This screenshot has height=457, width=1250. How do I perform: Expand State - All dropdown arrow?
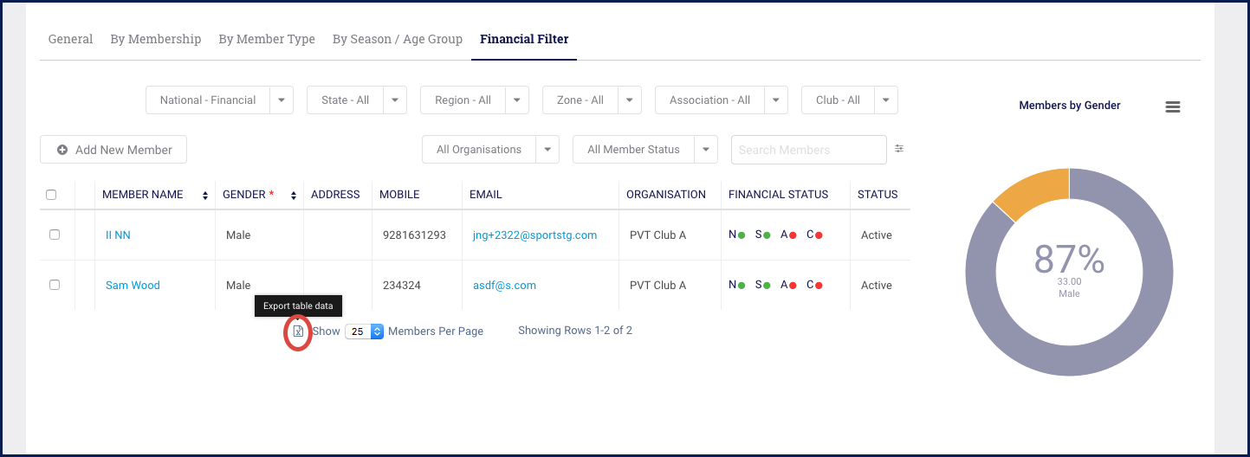pos(395,100)
